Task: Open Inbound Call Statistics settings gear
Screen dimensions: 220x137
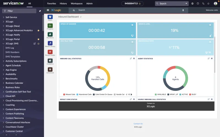Action: click(134, 58)
